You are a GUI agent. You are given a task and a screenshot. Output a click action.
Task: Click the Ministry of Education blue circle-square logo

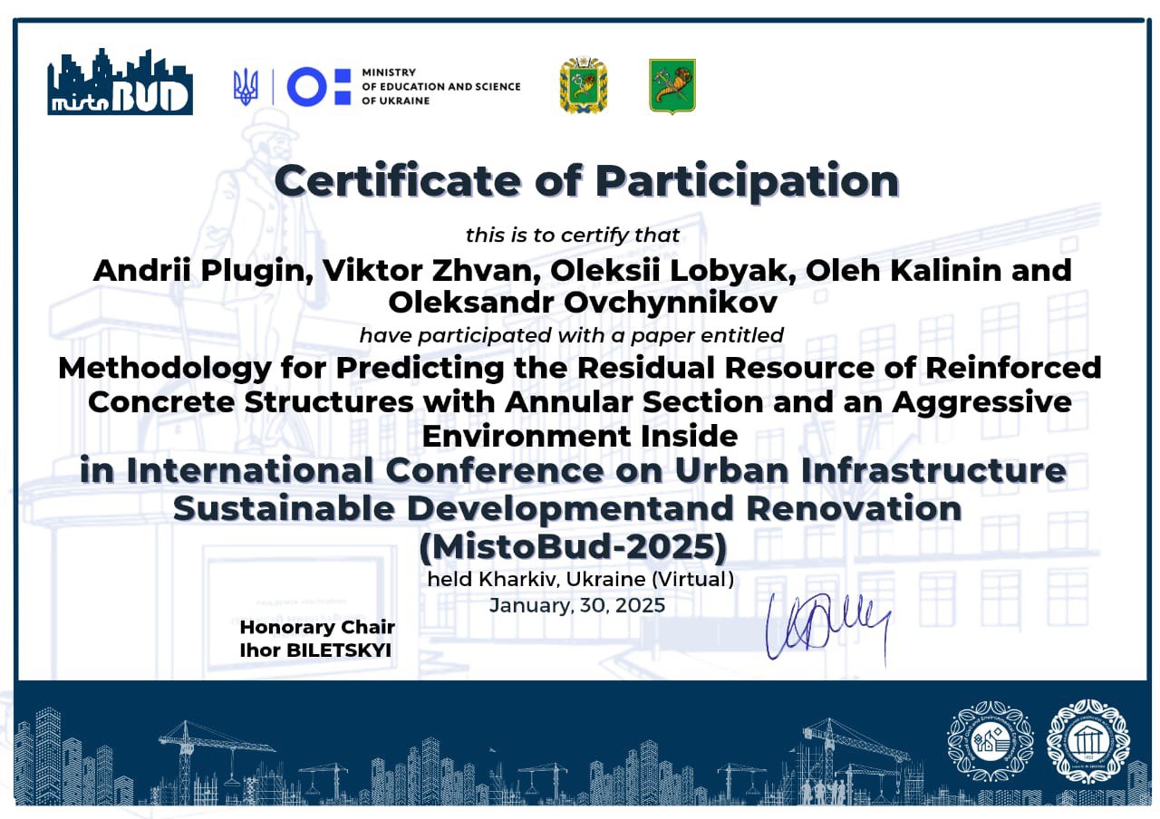[x=318, y=87]
